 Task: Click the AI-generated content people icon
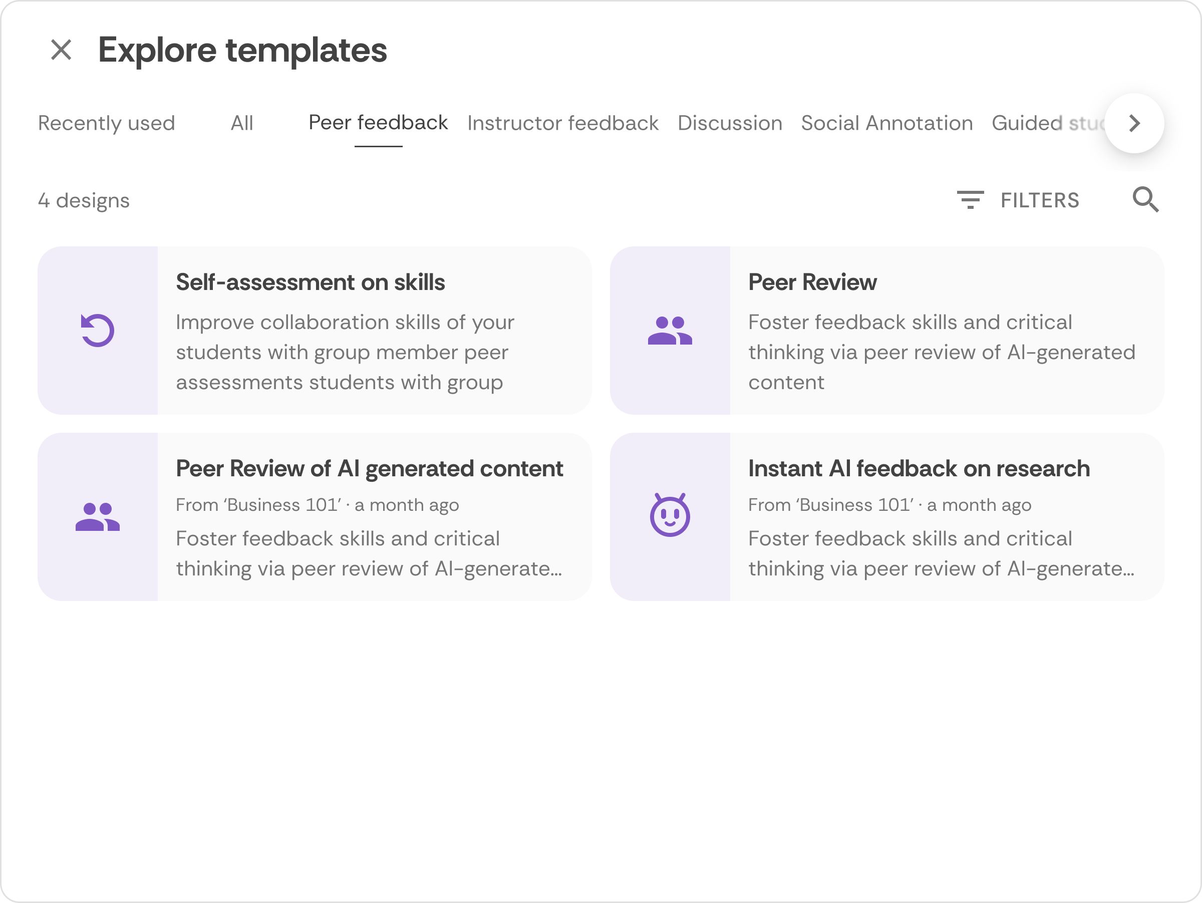(x=97, y=517)
